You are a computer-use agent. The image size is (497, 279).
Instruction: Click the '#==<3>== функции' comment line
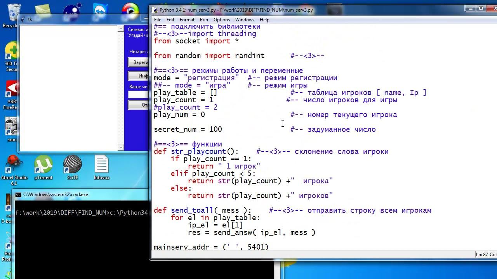pos(188,144)
